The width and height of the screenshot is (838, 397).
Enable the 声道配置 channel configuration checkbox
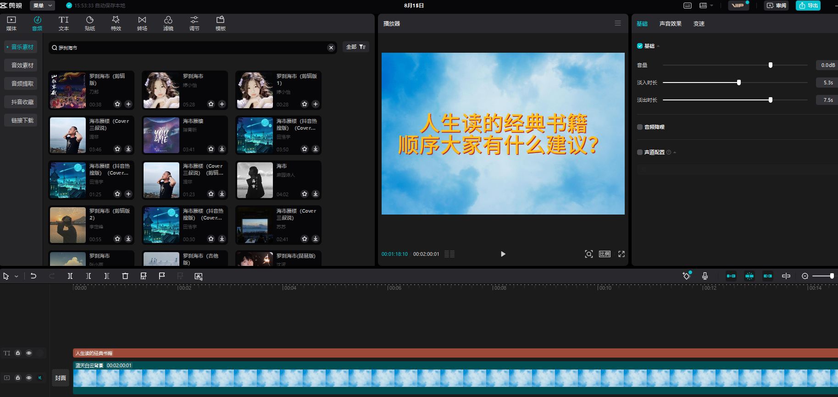click(640, 152)
